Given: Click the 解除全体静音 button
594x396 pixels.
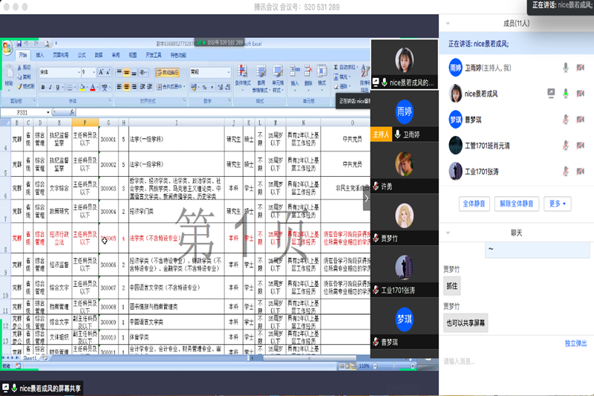Looking at the screenshot, I should (516, 204).
